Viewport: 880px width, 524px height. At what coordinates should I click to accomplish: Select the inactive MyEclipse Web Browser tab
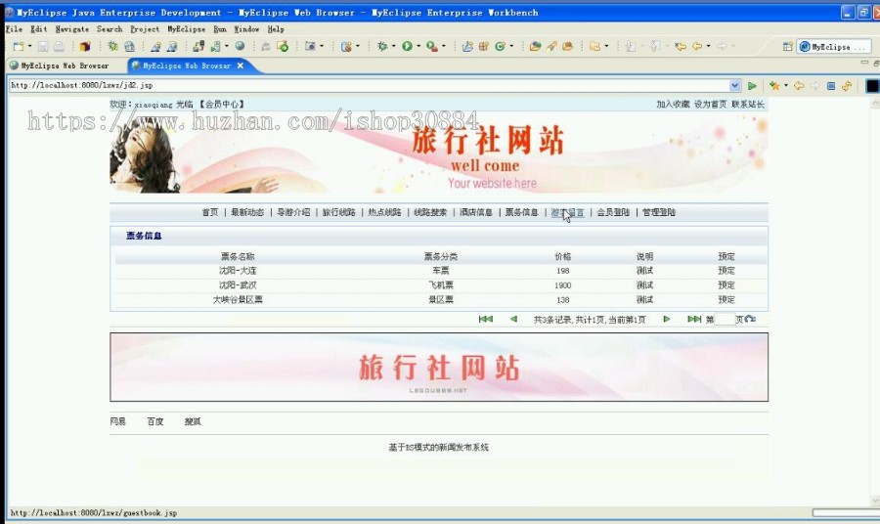coord(60,65)
